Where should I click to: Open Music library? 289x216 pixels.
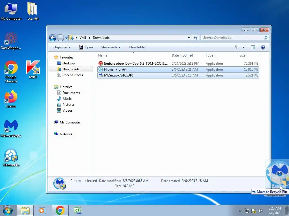pos(64,99)
